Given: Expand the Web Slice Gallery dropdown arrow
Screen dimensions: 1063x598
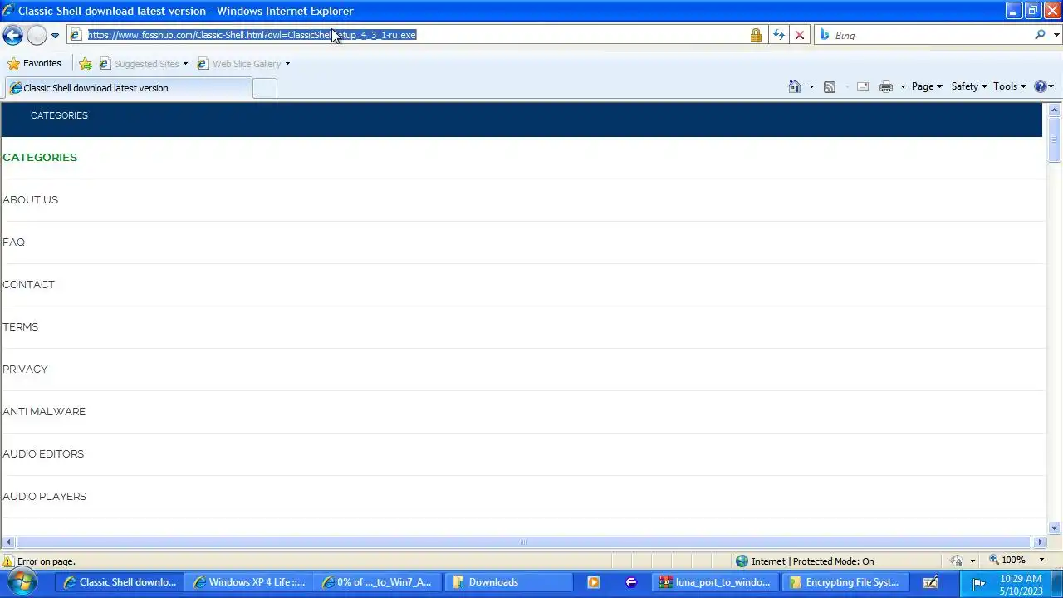Looking at the screenshot, I should 287,64.
